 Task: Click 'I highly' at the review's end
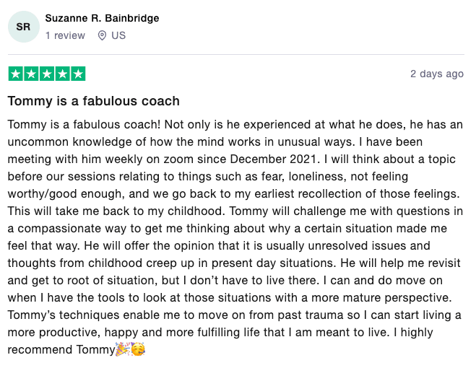pyautogui.click(x=413, y=332)
